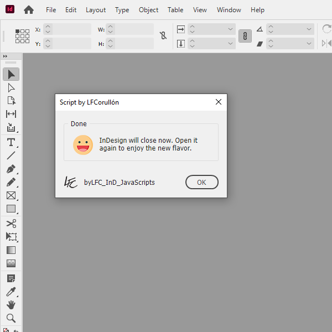Select the Zoom tool
This screenshot has height=332, width=332.
[11, 318]
